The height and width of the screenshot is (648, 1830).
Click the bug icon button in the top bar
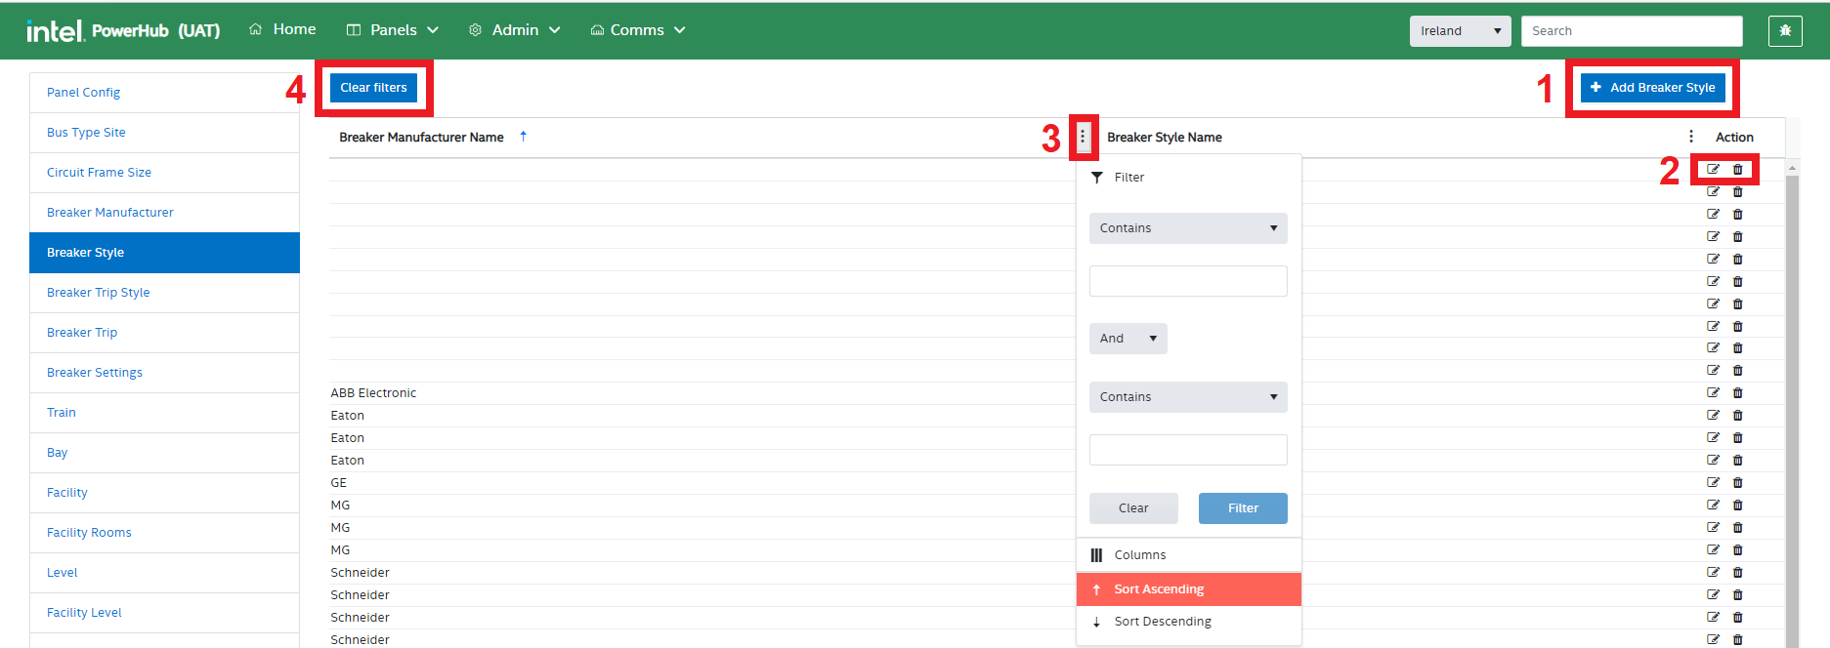coord(1785,30)
